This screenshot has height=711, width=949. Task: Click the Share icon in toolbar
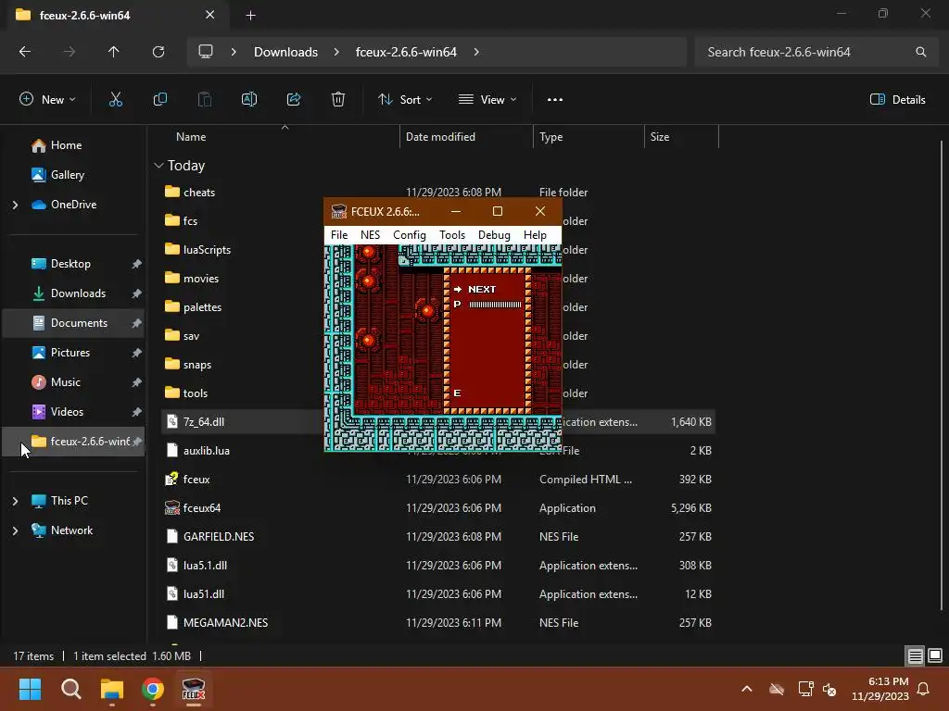(294, 100)
